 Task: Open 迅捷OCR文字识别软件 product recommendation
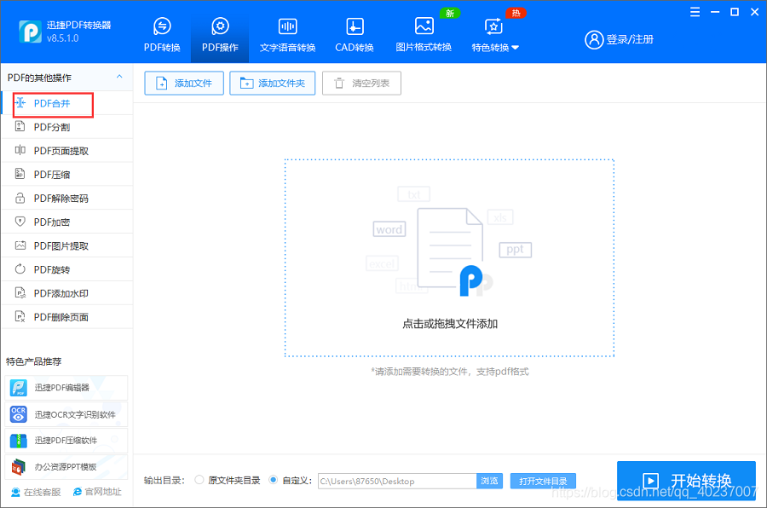(66, 414)
